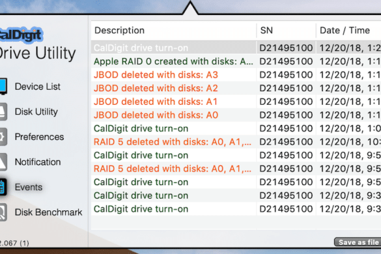Select the Apple RAID 0 created event

pyautogui.click(x=236, y=61)
